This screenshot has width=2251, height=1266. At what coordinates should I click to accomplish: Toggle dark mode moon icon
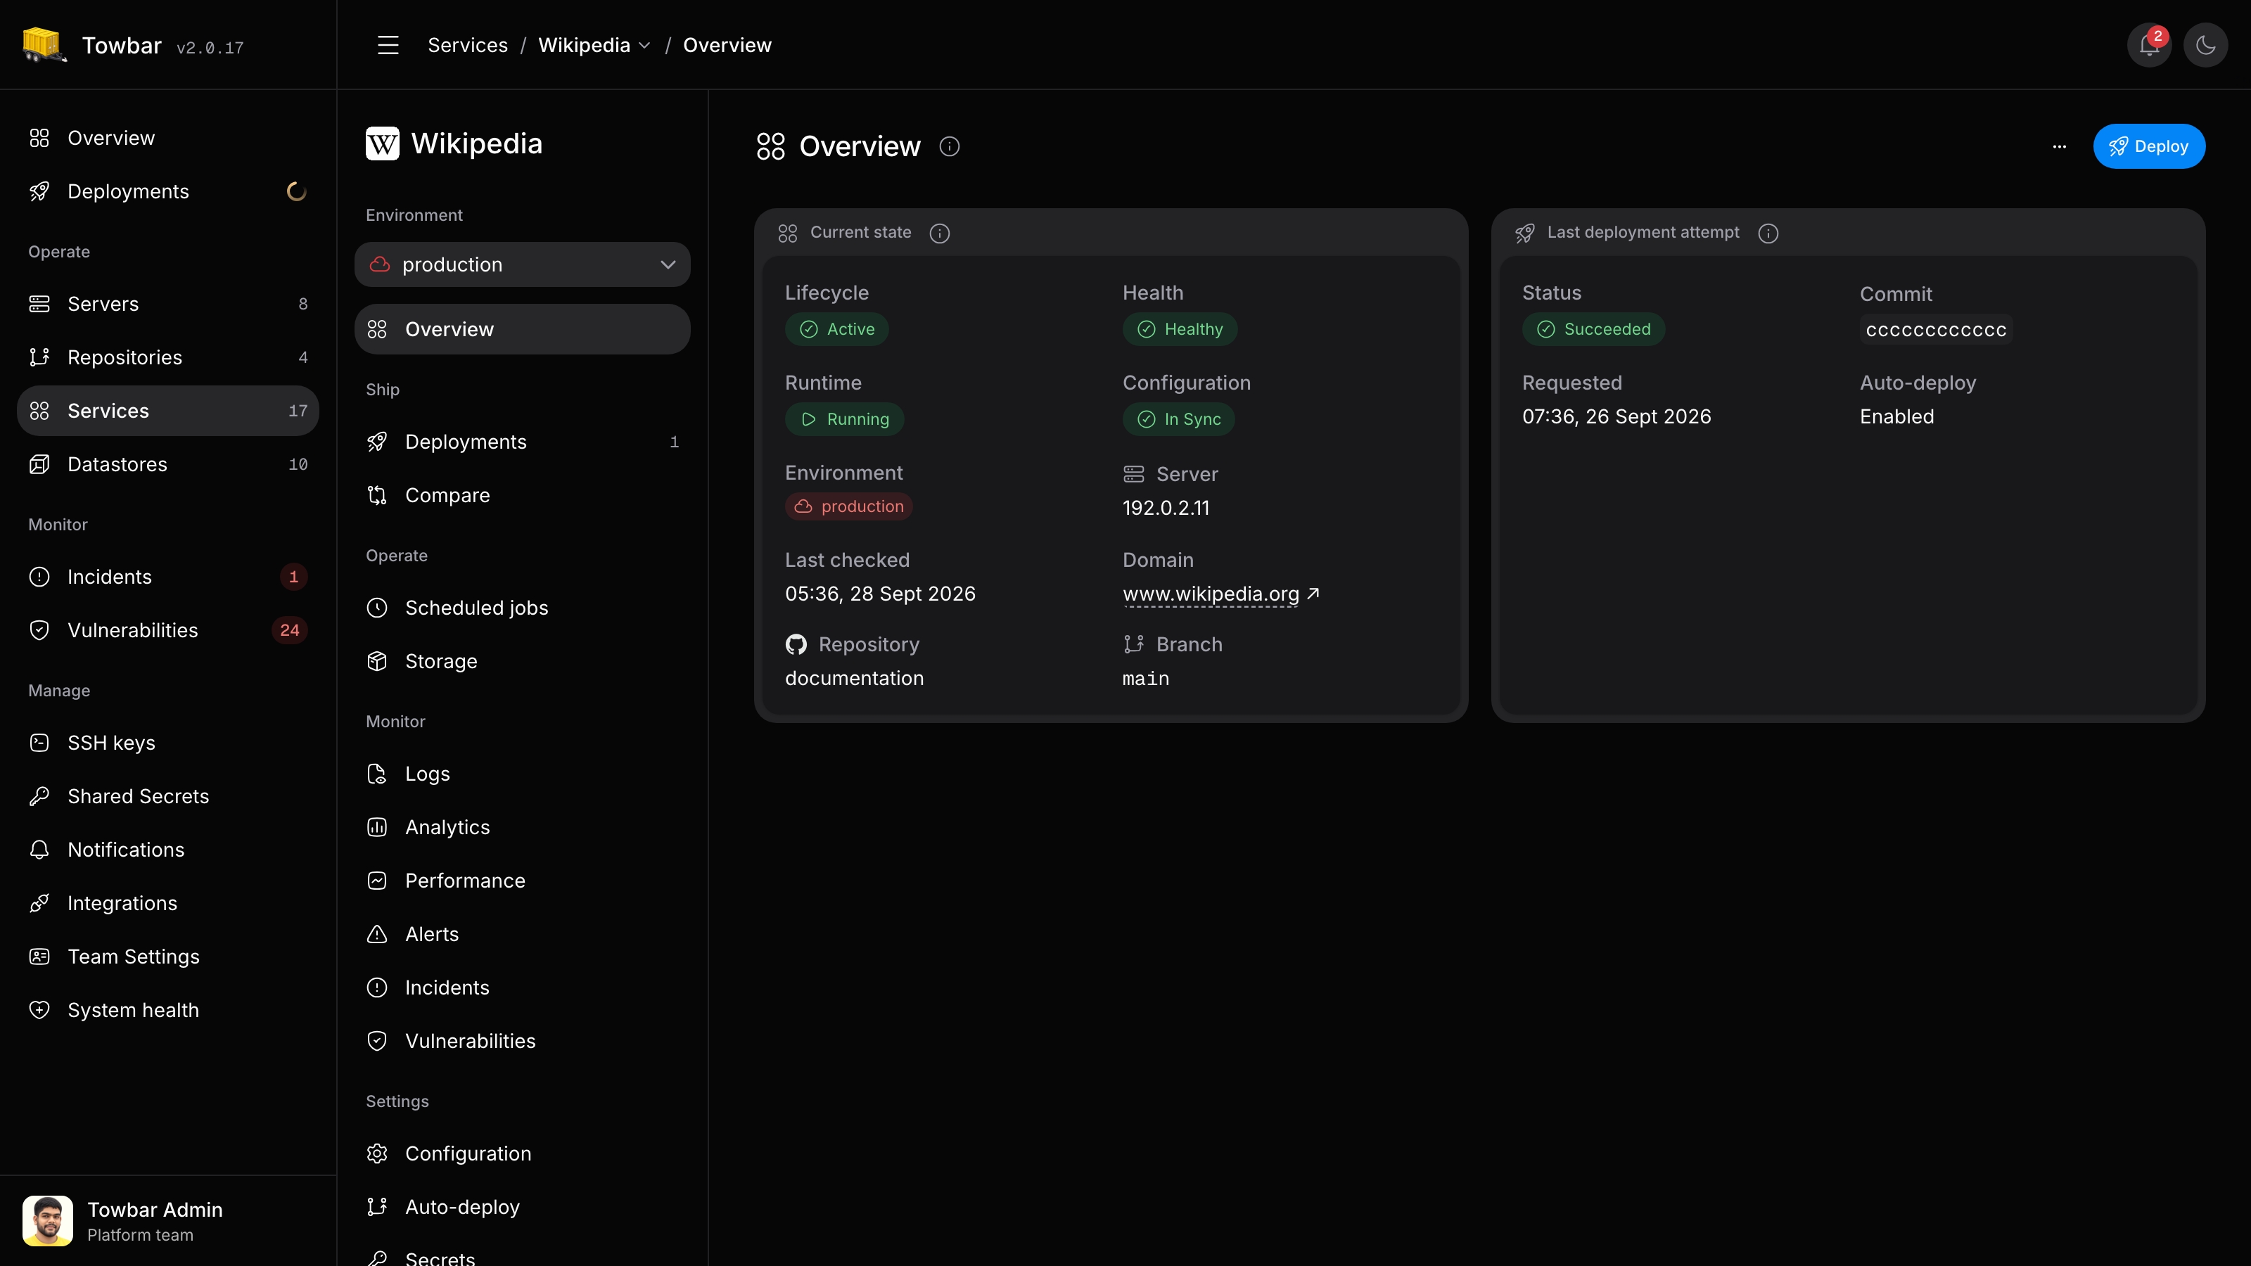(2205, 46)
